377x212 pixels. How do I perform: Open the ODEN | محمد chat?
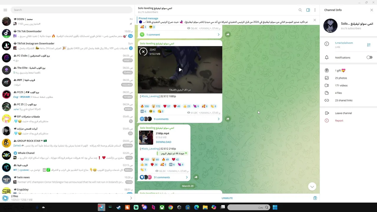(67, 21)
